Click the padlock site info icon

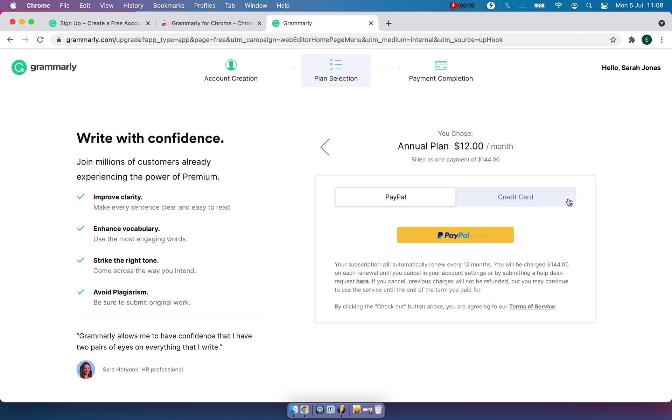coord(59,40)
